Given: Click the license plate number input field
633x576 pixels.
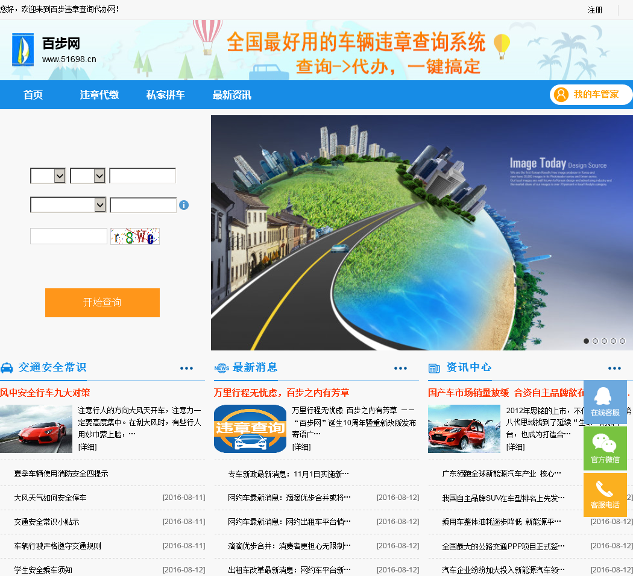Looking at the screenshot, I should click(142, 176).
